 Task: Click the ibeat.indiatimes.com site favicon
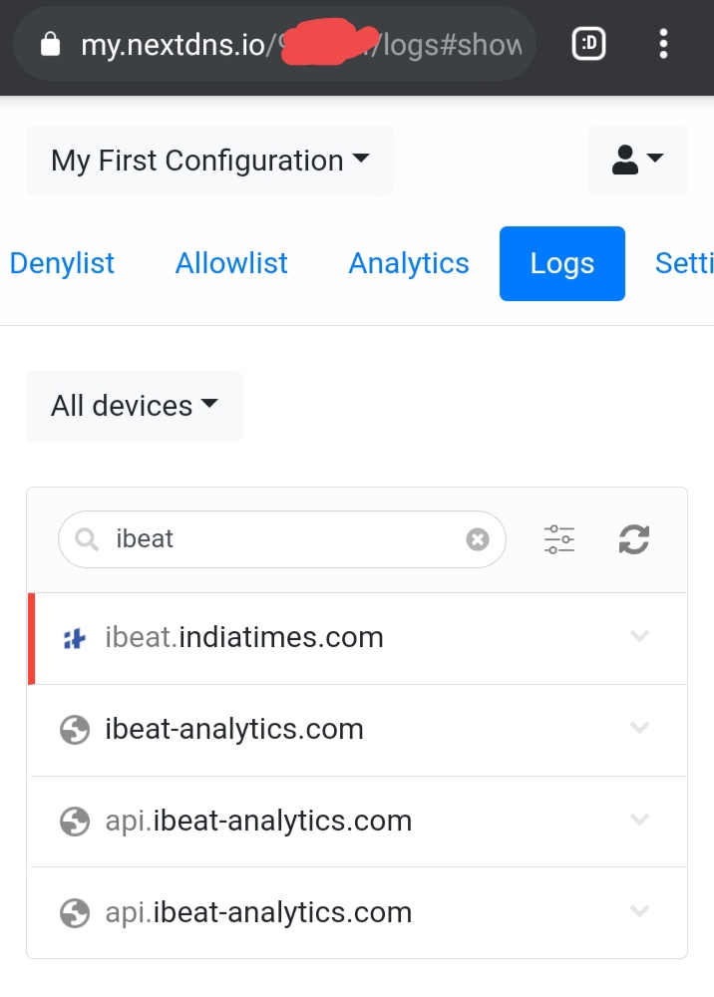pos(74,636)
